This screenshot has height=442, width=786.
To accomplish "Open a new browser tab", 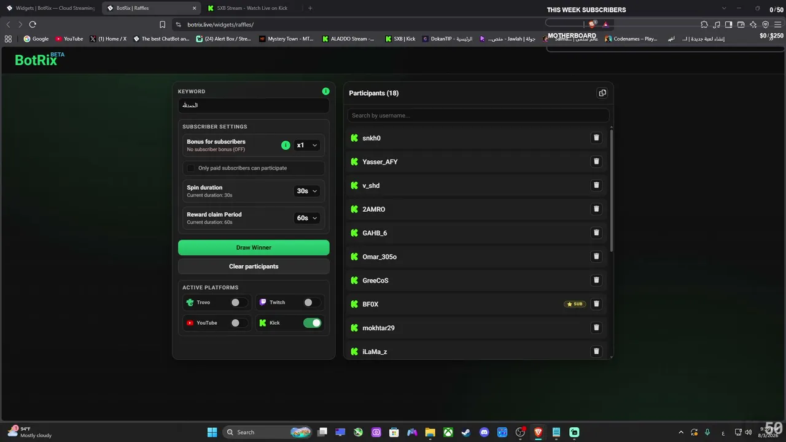I will coord(310,8).
